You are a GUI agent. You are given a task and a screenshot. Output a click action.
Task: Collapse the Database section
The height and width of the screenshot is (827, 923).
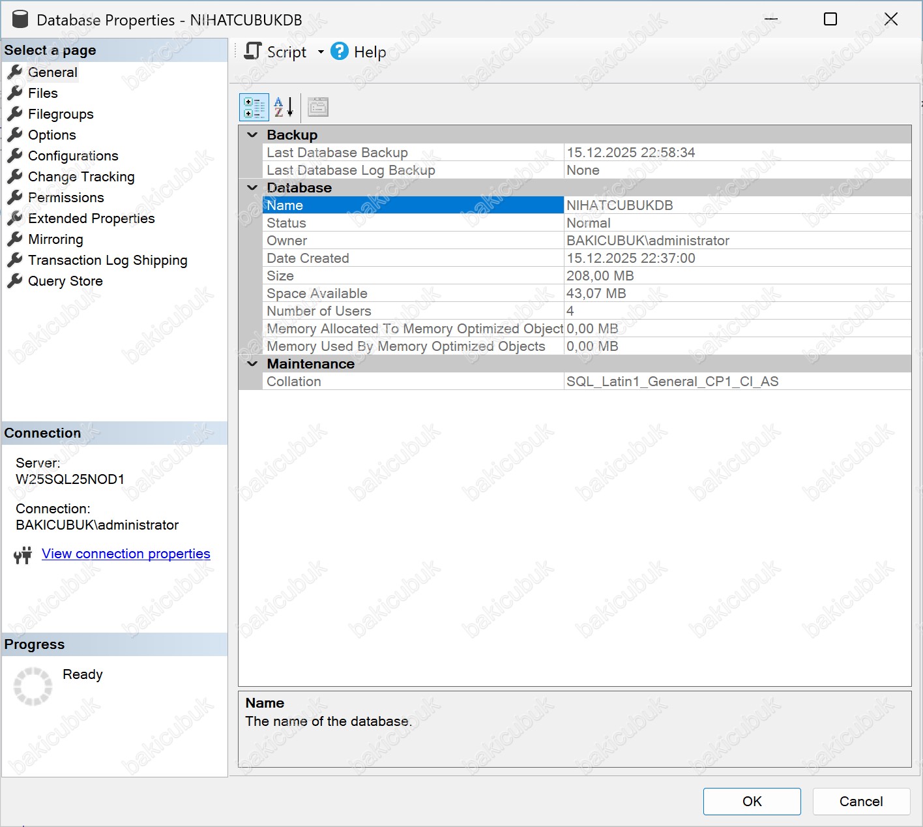(253, 188)
